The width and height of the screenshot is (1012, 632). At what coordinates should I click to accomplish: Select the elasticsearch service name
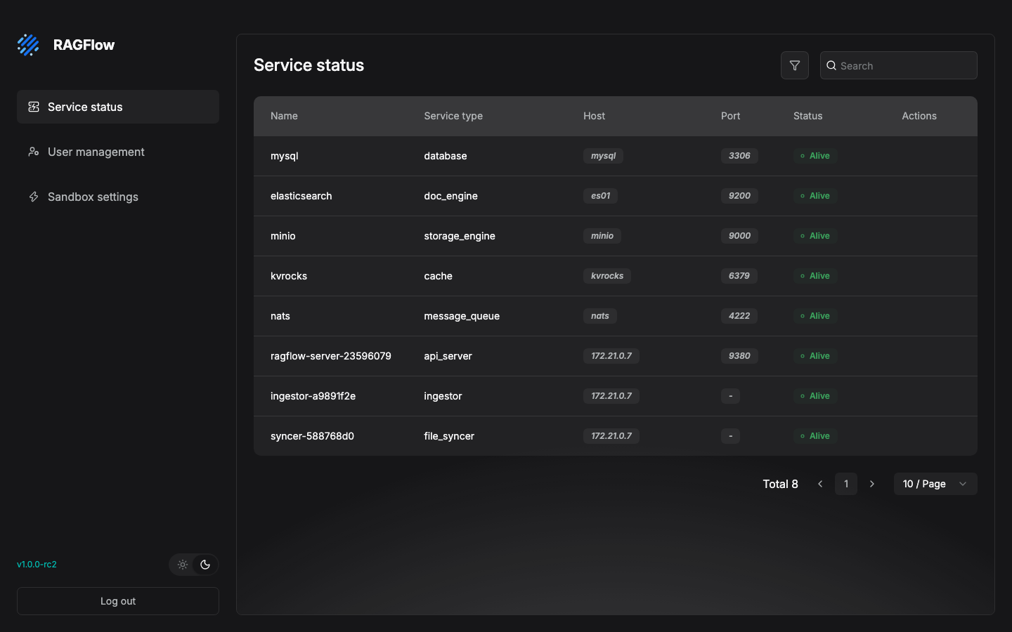coord(301,196)
